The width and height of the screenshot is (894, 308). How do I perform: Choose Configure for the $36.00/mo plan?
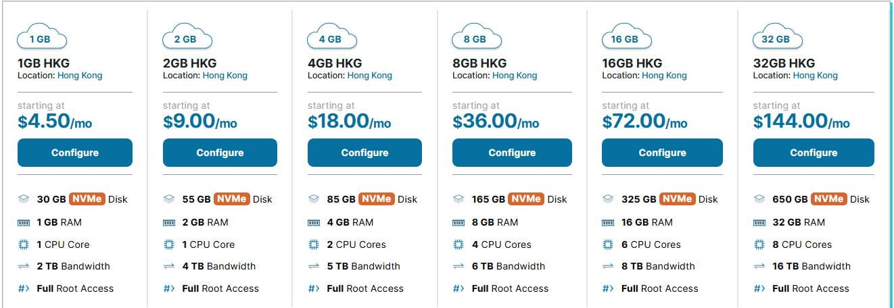coord(512,153)
